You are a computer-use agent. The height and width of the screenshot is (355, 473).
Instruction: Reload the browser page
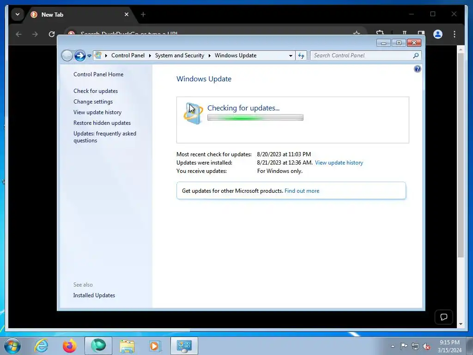tap(52, 34)
